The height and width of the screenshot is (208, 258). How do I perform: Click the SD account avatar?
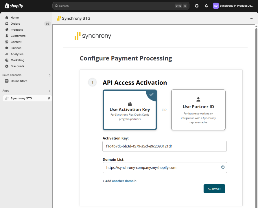tap(216, 6)
